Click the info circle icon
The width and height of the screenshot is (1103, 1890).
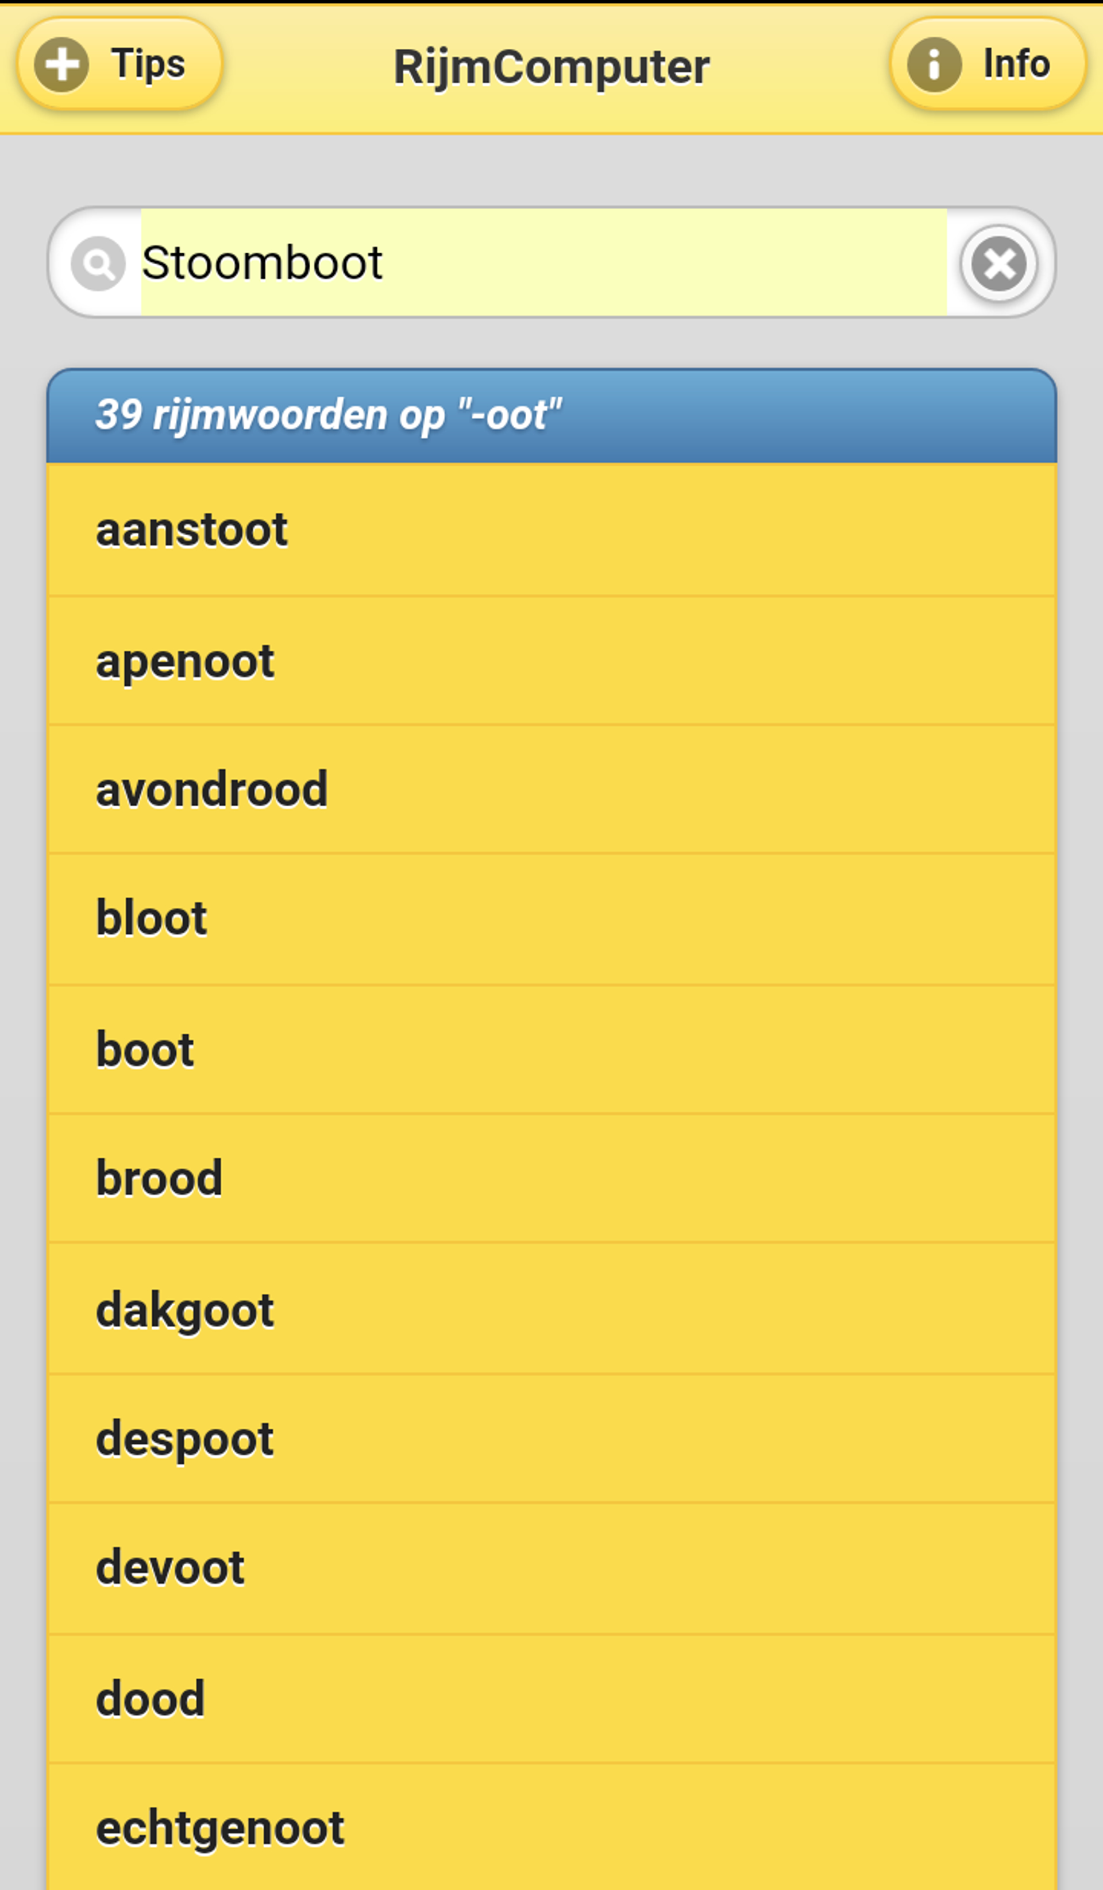pos(934,64)
